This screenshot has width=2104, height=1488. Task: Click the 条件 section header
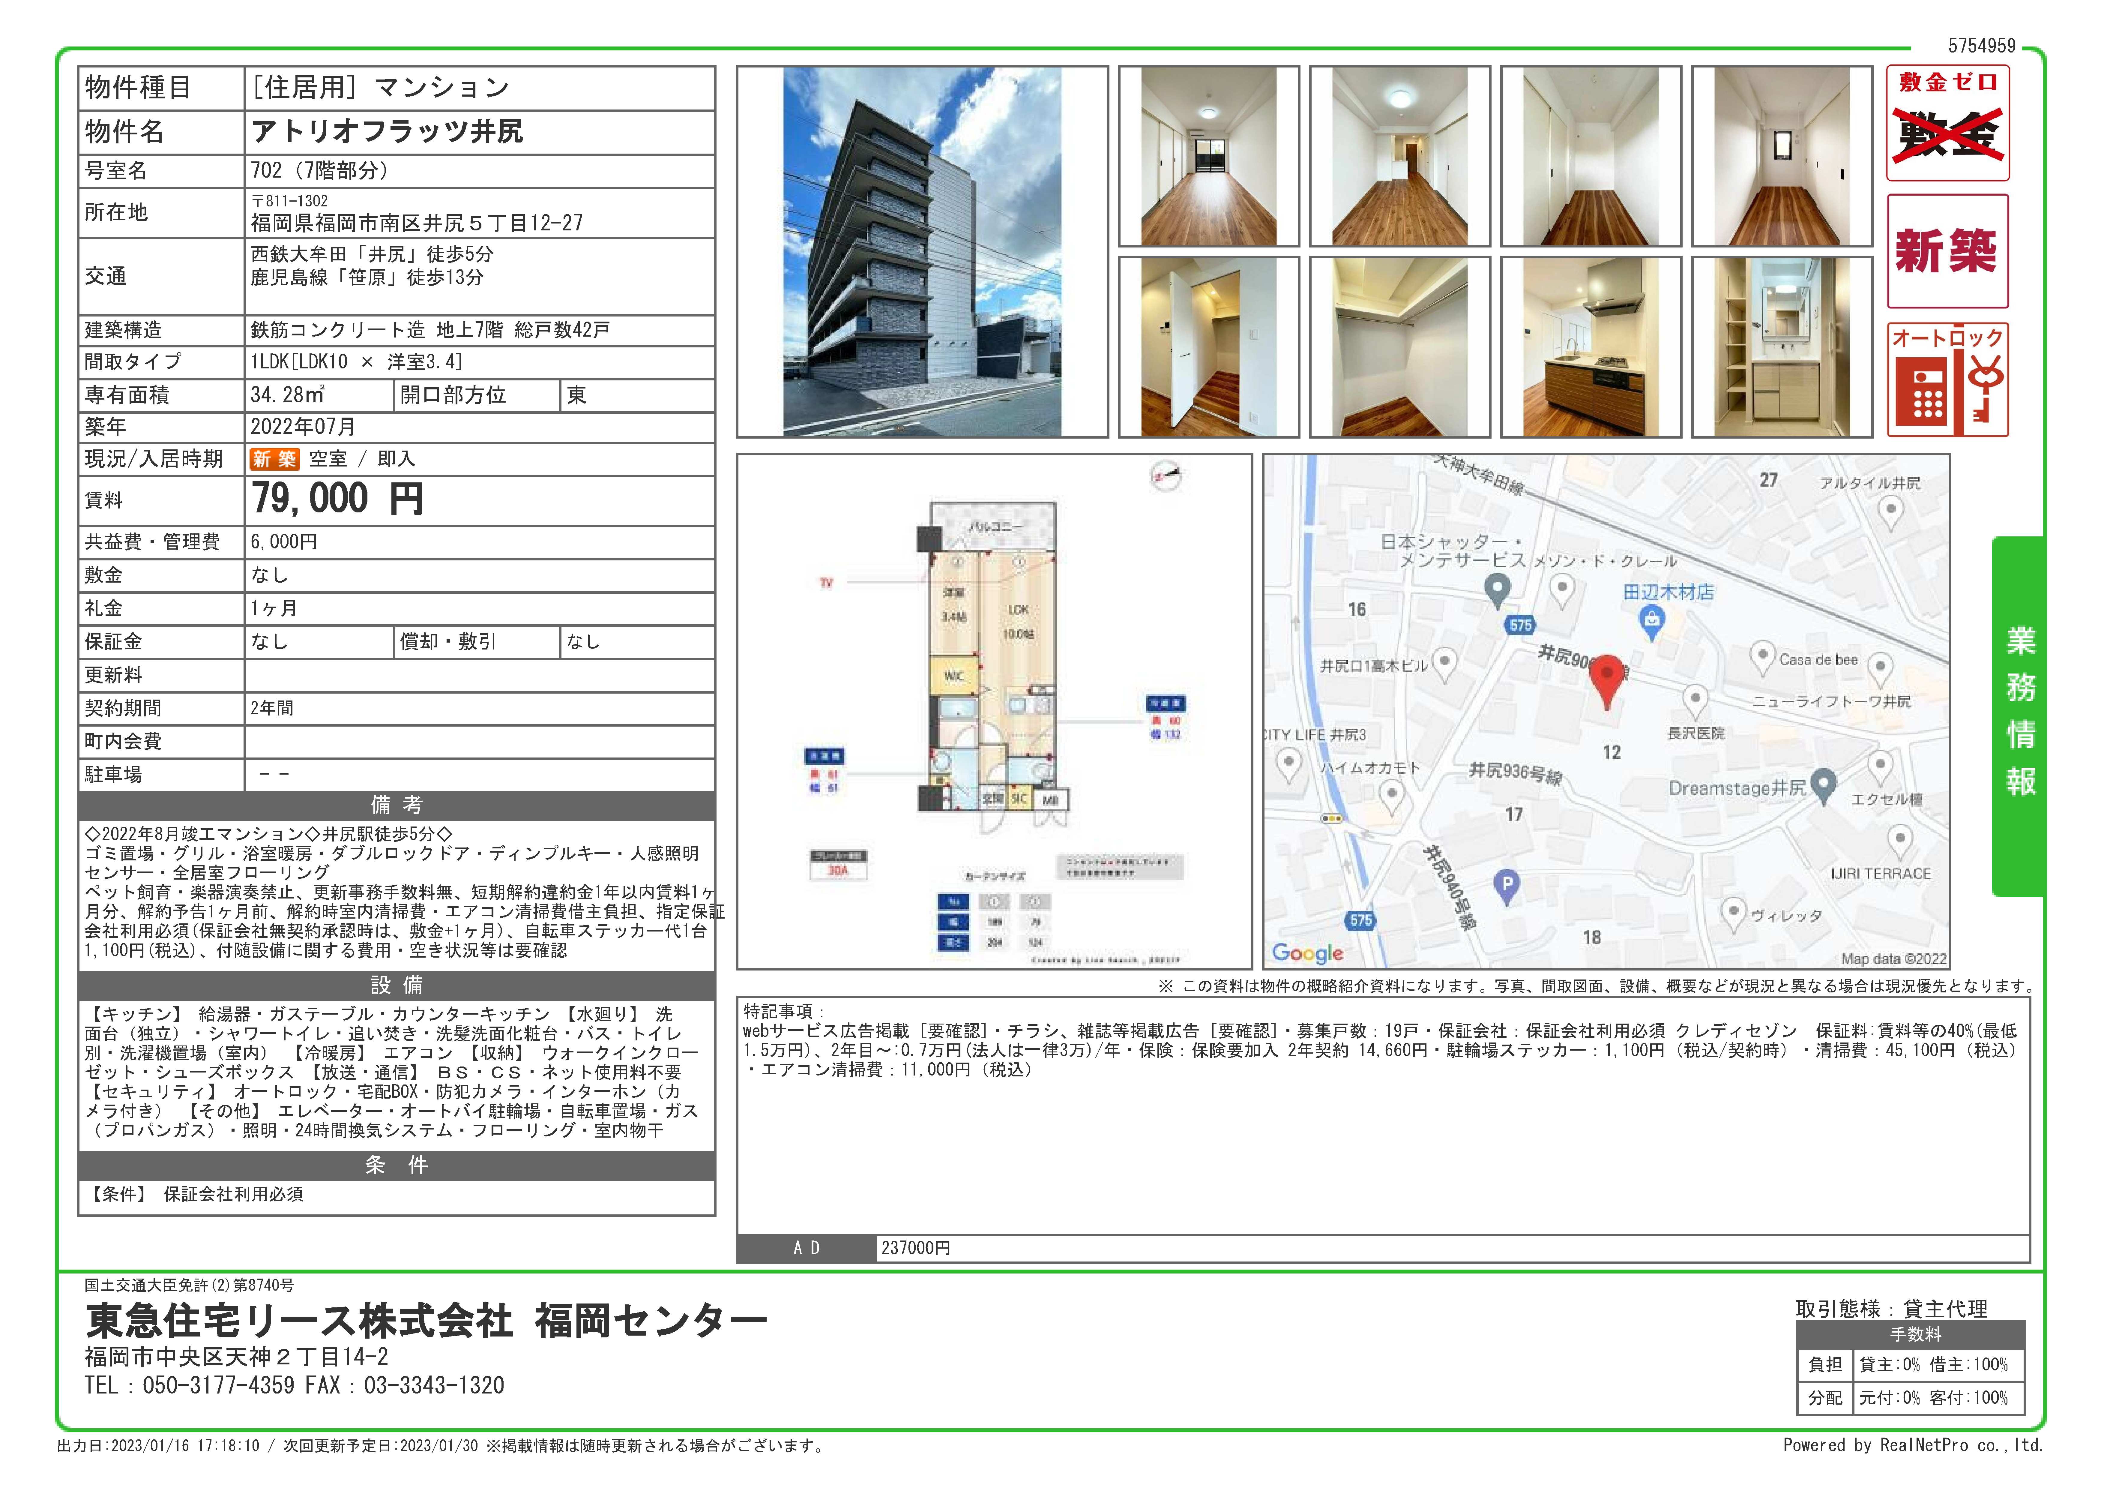click(x=397, y=1165)
